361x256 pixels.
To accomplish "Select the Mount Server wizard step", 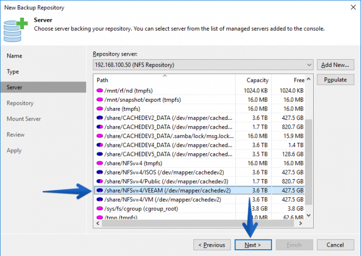I will coord(24,119).
